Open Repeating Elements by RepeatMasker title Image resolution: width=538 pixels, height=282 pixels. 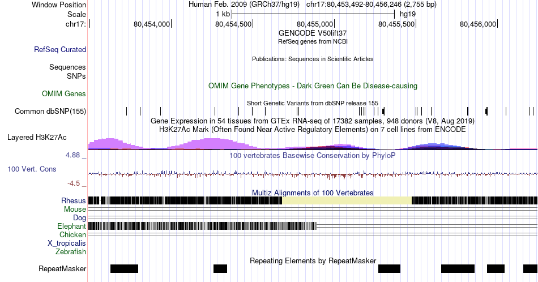pyautogui.click(x=313, y=260)
